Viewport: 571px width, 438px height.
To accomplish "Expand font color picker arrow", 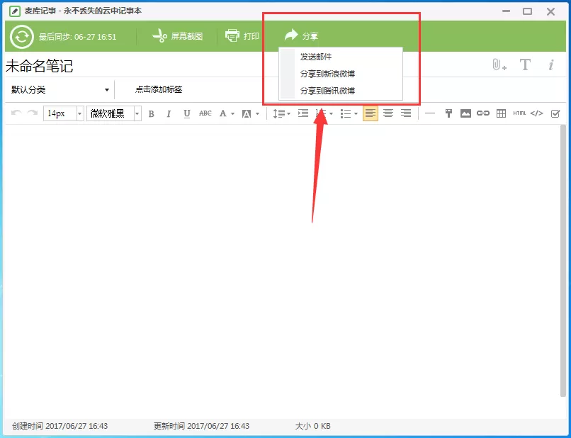I will [232, 113].
